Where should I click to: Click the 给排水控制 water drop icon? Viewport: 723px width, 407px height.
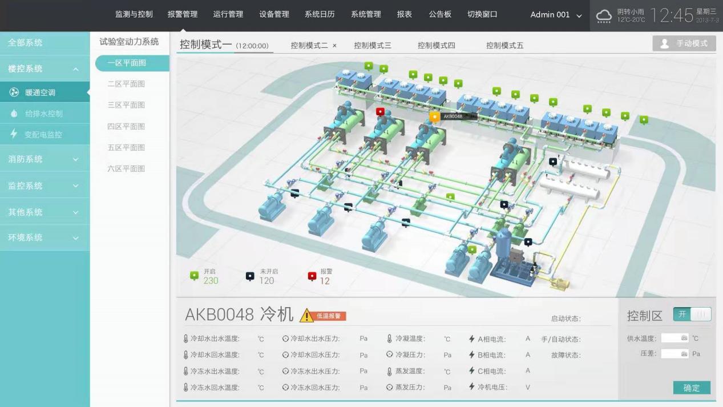(14, 114)
